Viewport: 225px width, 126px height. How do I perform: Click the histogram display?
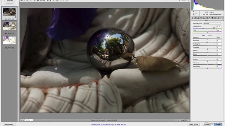(x=207, y=5)
